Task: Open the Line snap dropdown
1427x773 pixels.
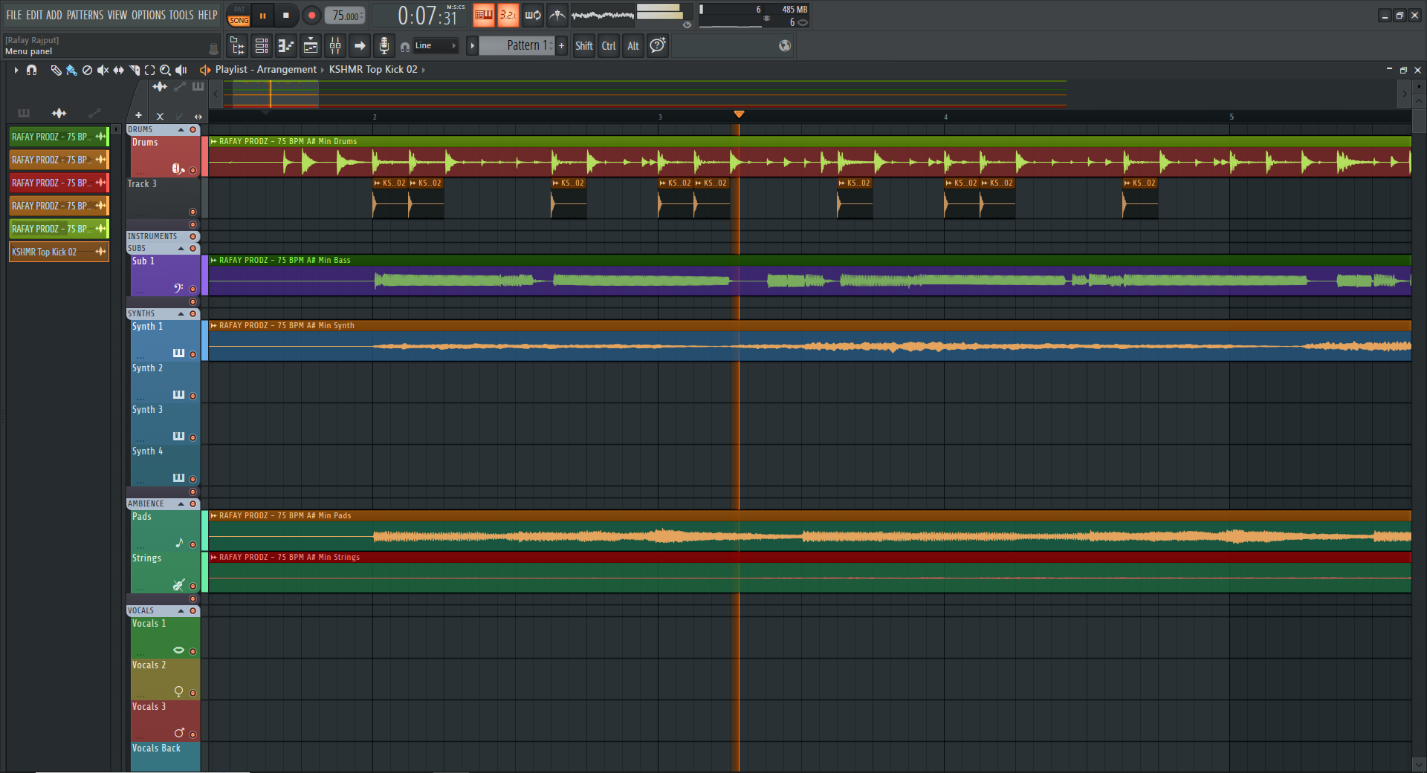Action: click(x=436, y=46)
